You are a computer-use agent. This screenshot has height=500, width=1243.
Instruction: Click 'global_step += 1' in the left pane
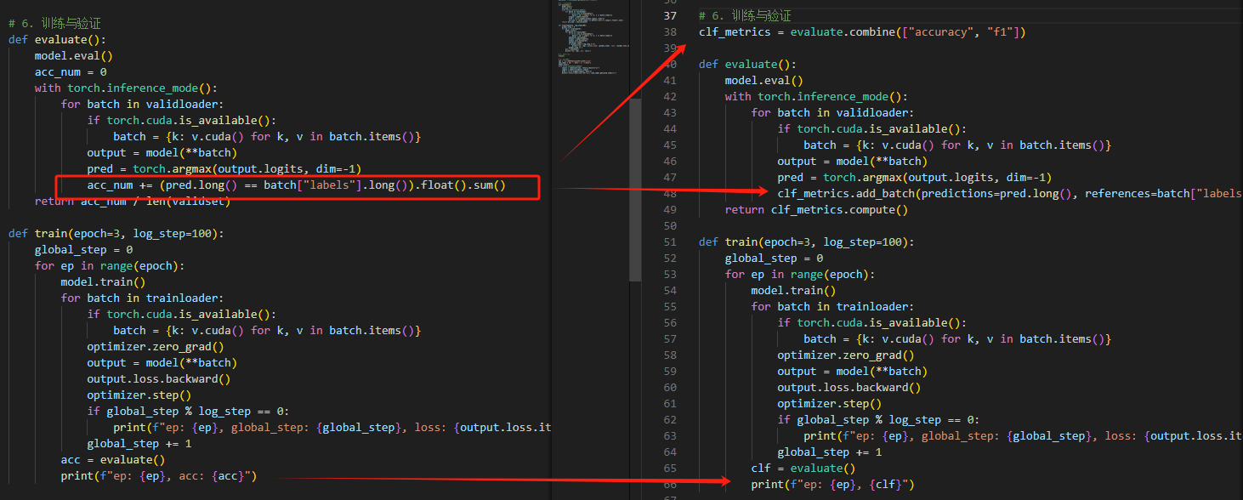tap(139, 444)
